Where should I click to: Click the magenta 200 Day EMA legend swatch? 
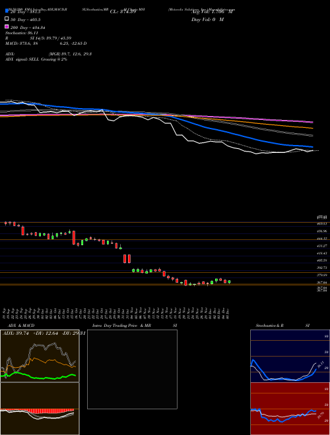point(7,26)
